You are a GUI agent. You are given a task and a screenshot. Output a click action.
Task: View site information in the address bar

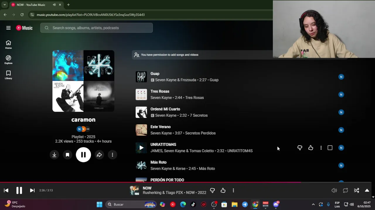(x=32, y=15)
